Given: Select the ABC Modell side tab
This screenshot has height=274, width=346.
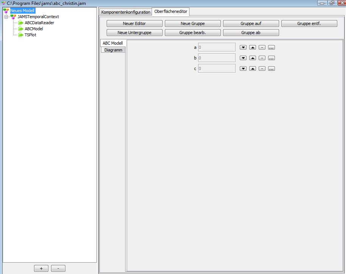Looking at the screenshot, I should 113,43.
